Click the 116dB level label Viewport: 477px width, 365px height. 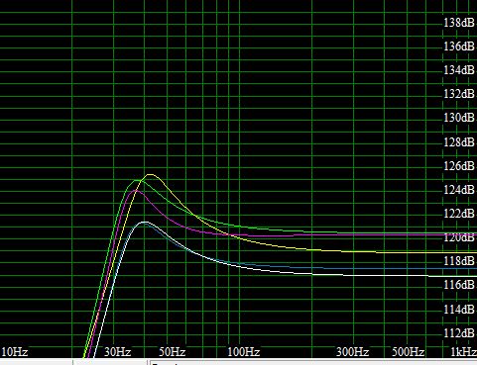(459, 285)
